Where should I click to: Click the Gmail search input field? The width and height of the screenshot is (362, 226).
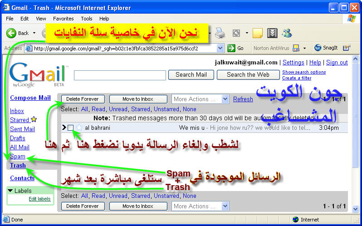pyautogui.click(x=120, y=75)
